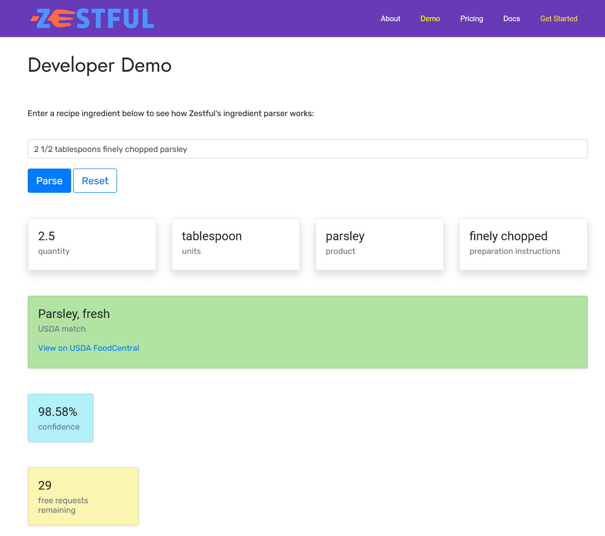
Task: Click the 98.58% confidence box
Action: tap(61, 418)
